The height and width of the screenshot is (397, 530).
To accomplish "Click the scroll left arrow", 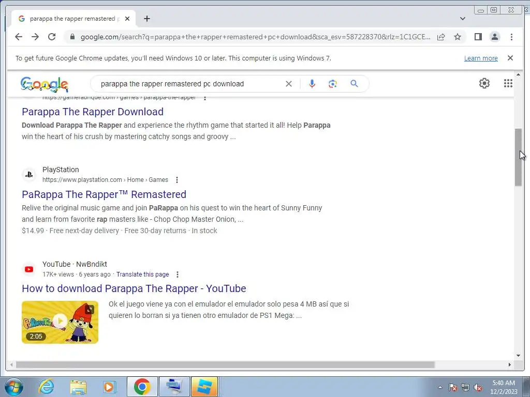I will click(11, 364).
